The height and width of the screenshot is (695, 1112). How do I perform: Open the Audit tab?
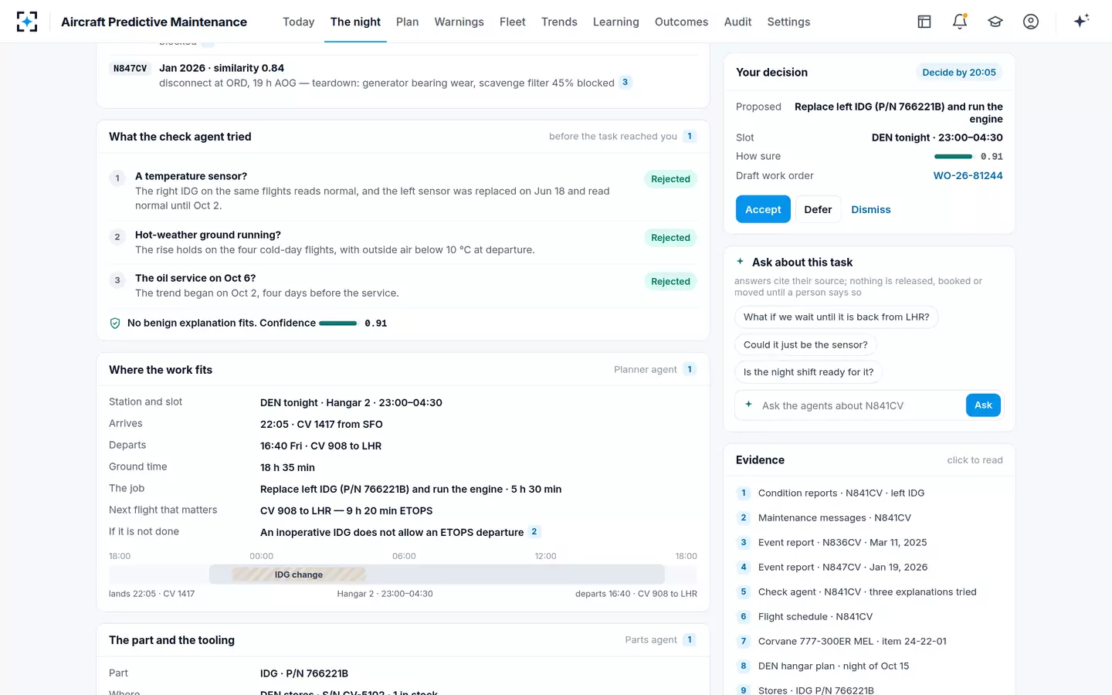click(737, 22)
